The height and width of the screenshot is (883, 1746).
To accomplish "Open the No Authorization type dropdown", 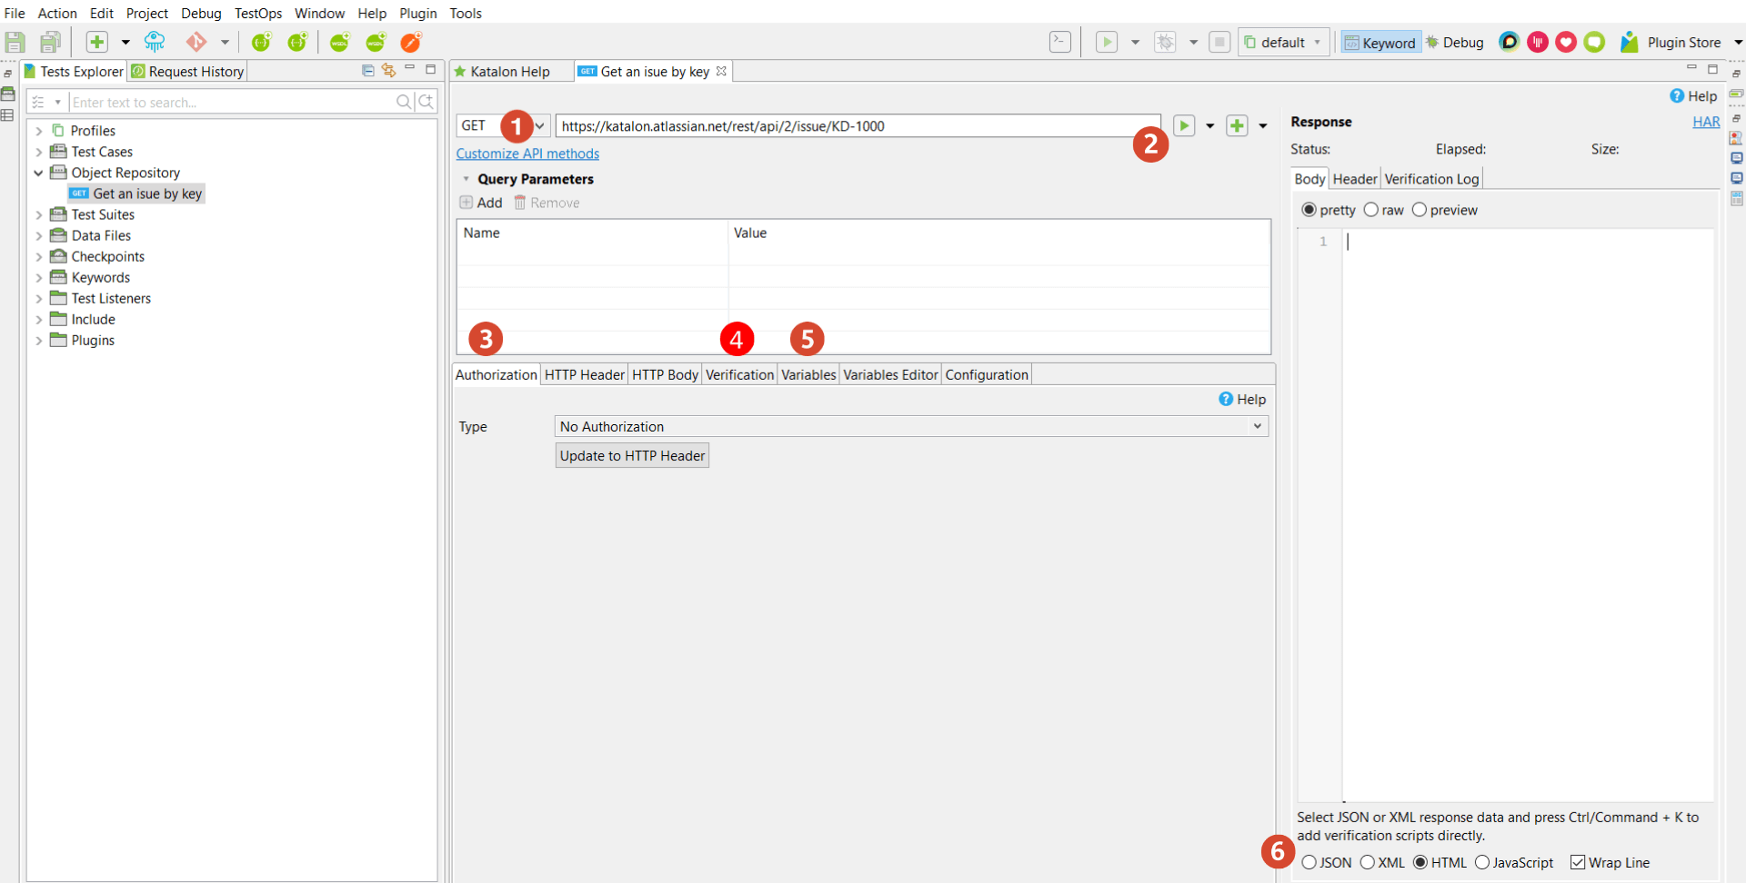I will [1258, 426].
